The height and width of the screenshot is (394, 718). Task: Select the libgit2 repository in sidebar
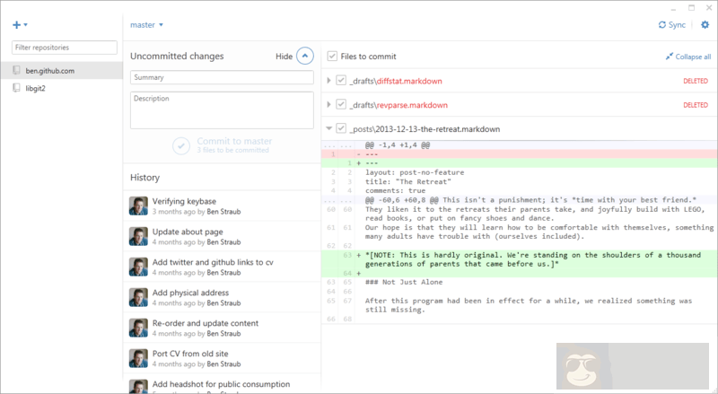(x=39, y=87)
